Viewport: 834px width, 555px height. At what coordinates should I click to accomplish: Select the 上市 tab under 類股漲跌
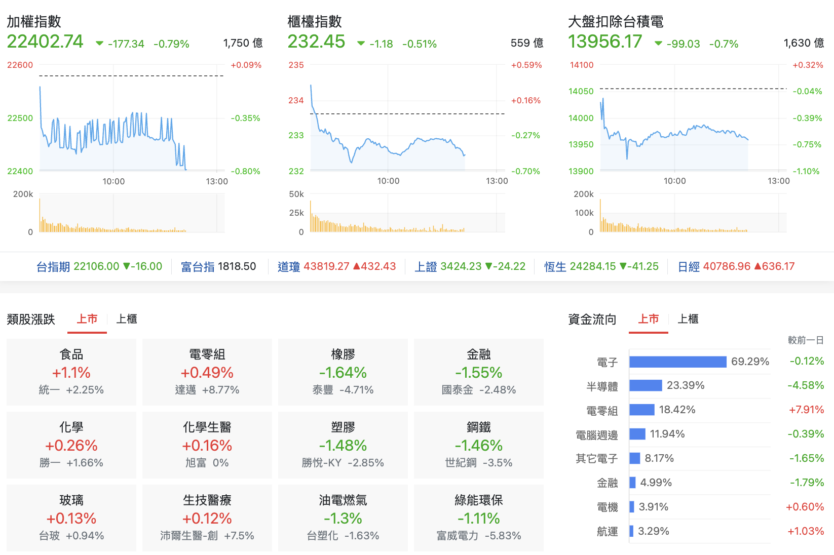coord(87,319)
